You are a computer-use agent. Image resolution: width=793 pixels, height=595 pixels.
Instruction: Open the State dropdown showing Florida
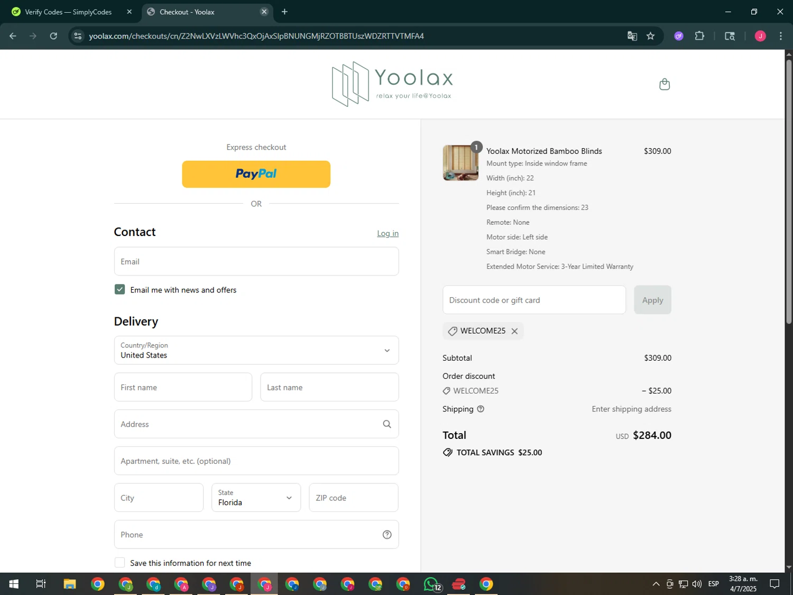256,498
